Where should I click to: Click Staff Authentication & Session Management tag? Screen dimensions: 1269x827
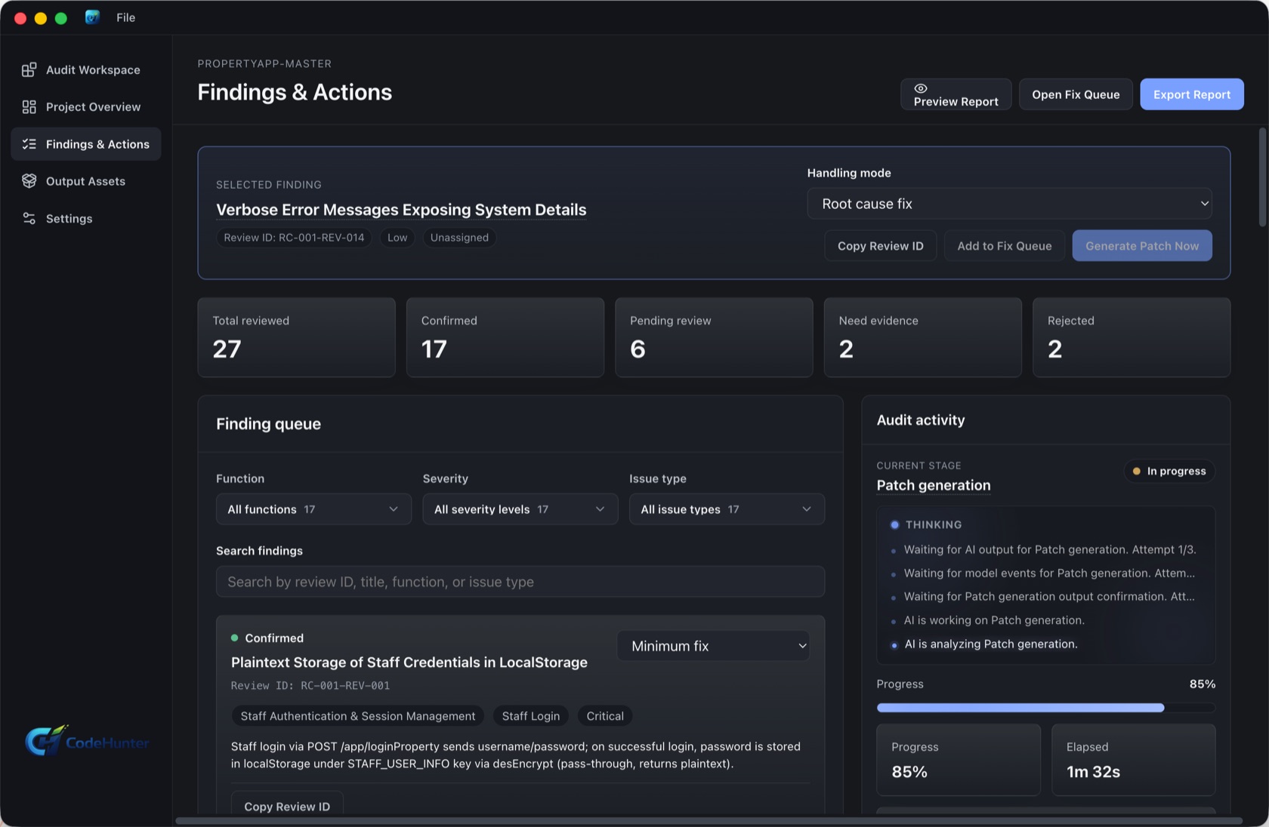(x=358, y=716)
